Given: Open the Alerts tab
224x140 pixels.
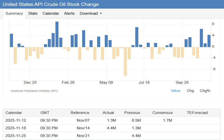Looking at the screenshot, I should [x=69, y=13].
